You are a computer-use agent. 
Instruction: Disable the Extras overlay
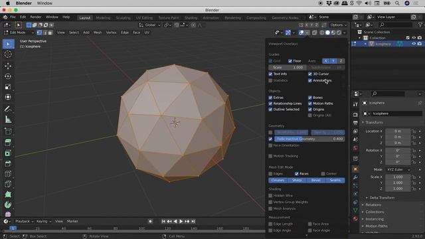(x=270, y=98)
